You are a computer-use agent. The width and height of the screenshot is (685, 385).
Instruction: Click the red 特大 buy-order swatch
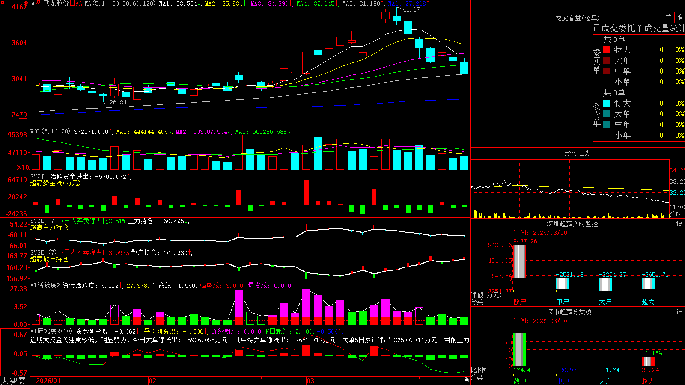pos(606,50)
